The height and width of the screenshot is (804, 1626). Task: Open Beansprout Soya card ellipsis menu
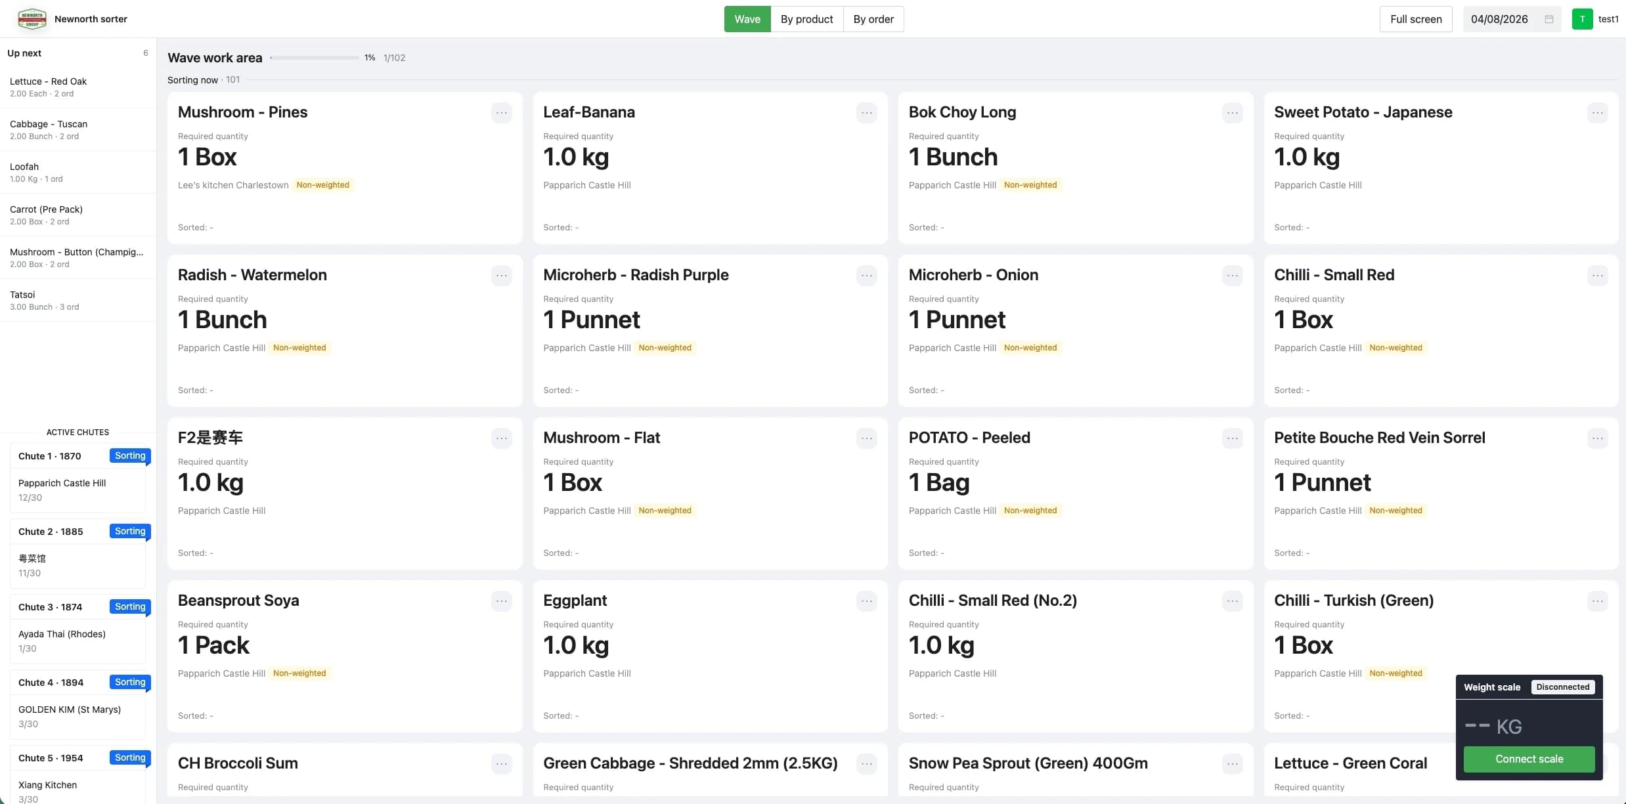point(502,601)
